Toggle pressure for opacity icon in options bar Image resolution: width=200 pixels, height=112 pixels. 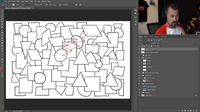tap(47, 5)
